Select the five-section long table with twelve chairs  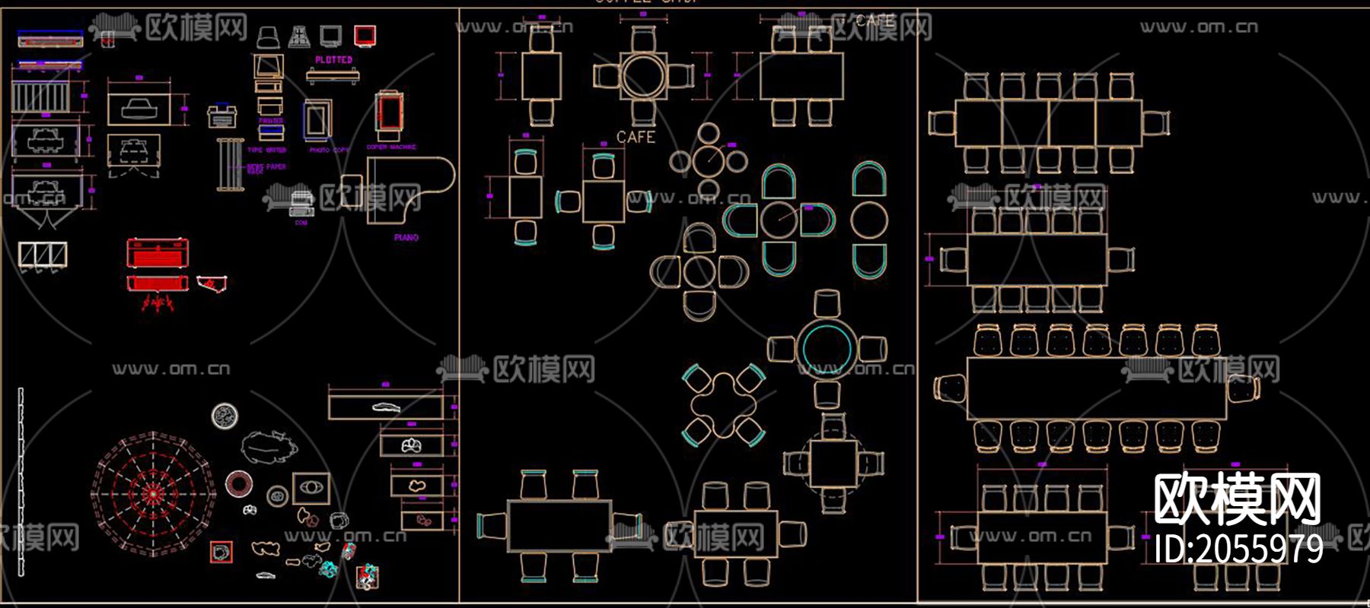point(1049,123)
